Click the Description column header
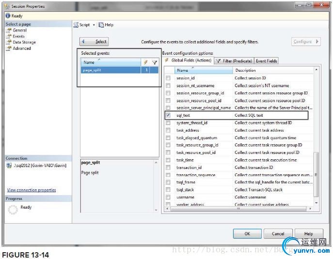 pos(273,70)
